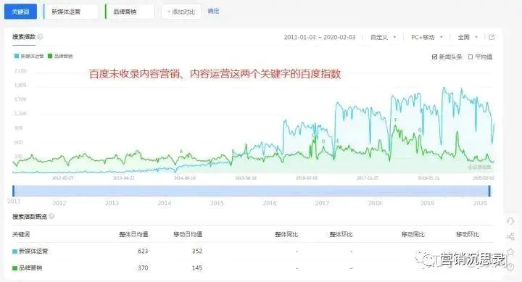Click news marker E on the chart
Image resolution: width=522 pixels, height=282 pixels.
tap(338, 141)
